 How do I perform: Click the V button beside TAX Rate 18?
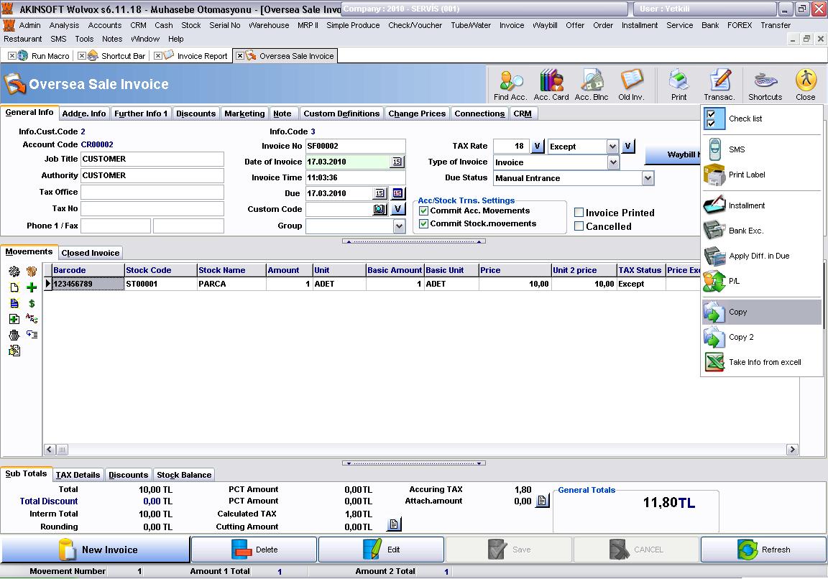[x=537, y=147]
